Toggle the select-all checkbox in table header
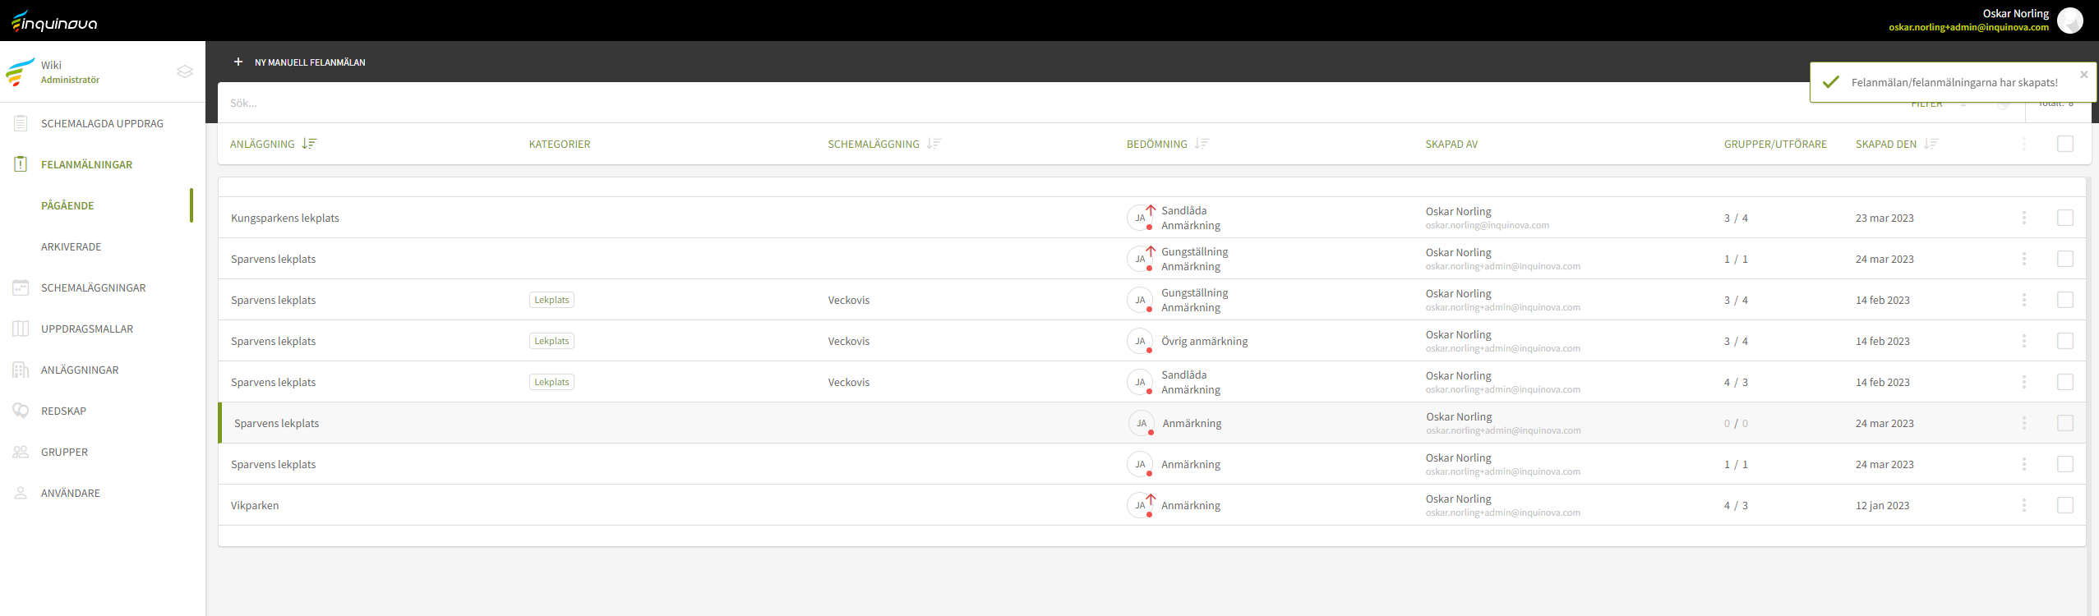This screenshot has height=616, width=2099. point(2064,144)
